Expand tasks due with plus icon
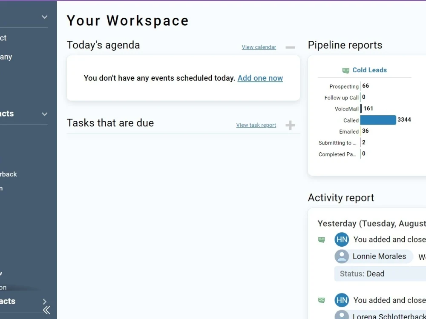The image size is (426, 319). 290,125
